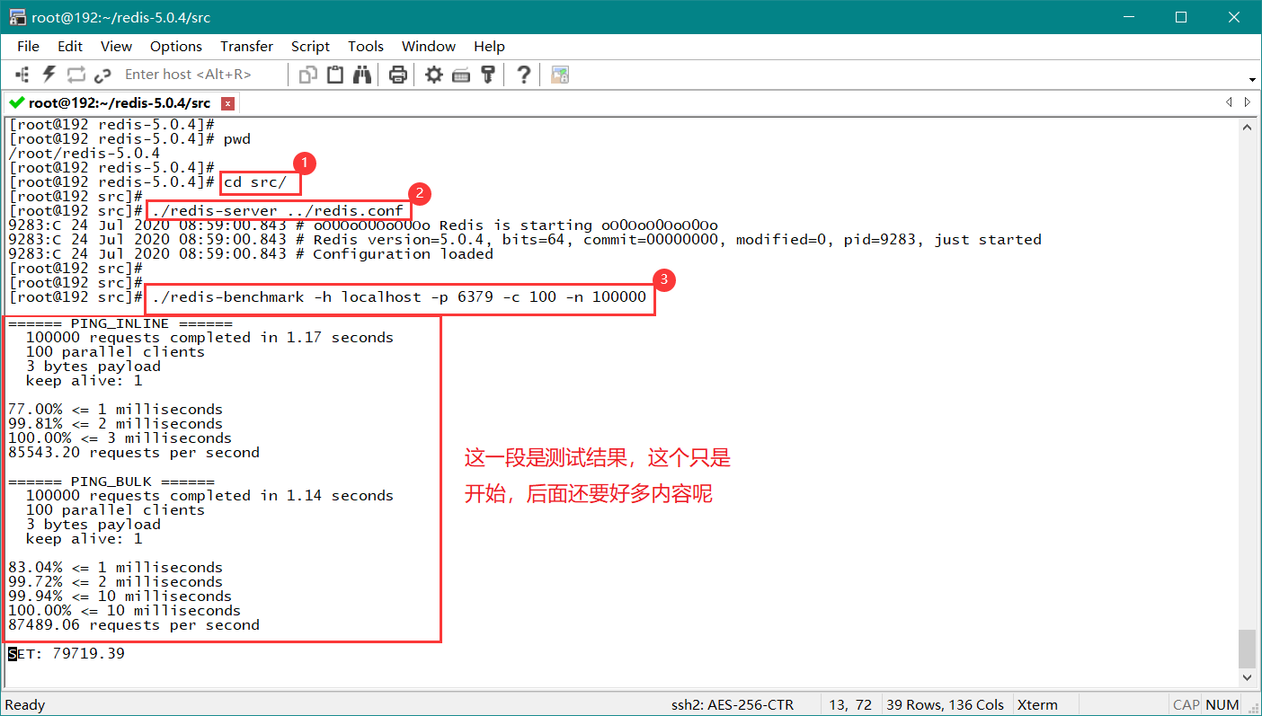This screenshot has width=1262, height=716.
Task: Click the vertical scrollbar down arrow
Action: [1247, 677]
